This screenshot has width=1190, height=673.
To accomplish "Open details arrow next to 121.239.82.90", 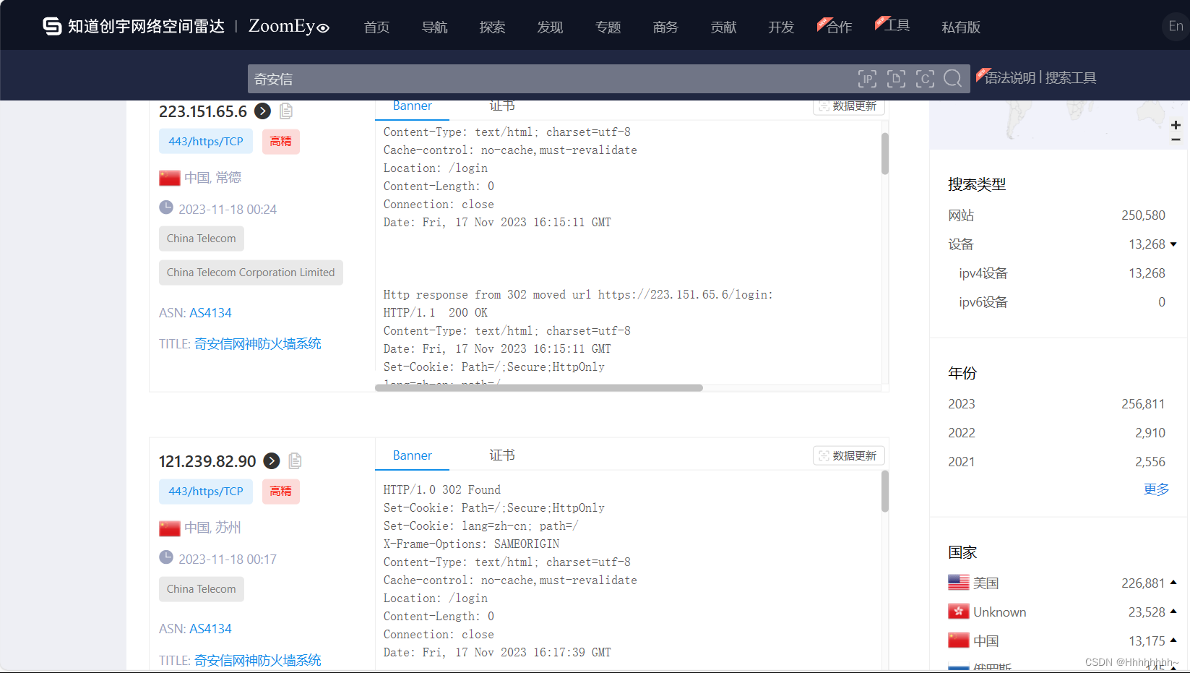I will pos(272,460).
